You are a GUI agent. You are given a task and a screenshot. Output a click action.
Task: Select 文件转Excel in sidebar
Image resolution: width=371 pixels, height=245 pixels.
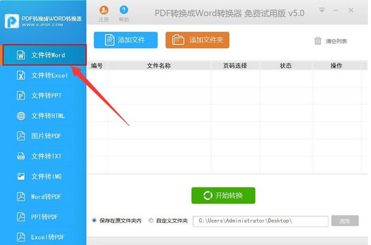coord(45,76)
